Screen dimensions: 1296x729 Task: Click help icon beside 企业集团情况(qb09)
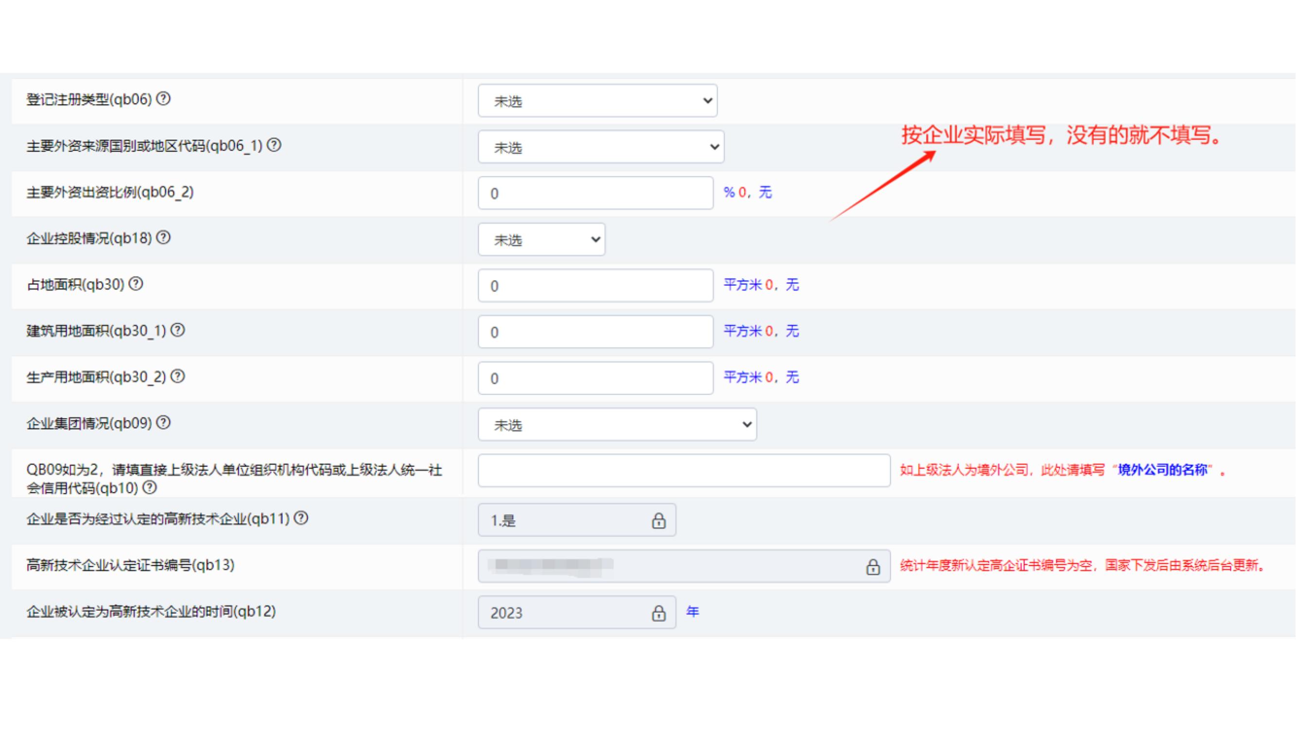coord(163,423)
